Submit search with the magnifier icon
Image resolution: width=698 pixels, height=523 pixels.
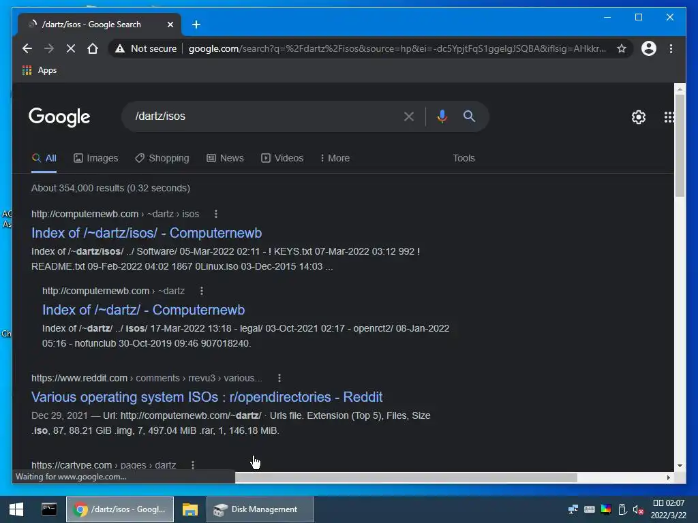pos(469,116)
